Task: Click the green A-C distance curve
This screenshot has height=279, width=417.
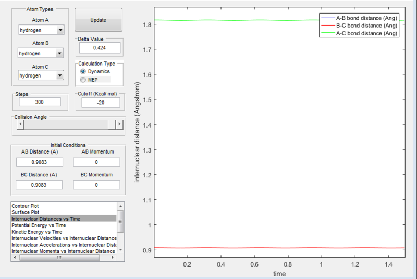Action: coord(234,20)
